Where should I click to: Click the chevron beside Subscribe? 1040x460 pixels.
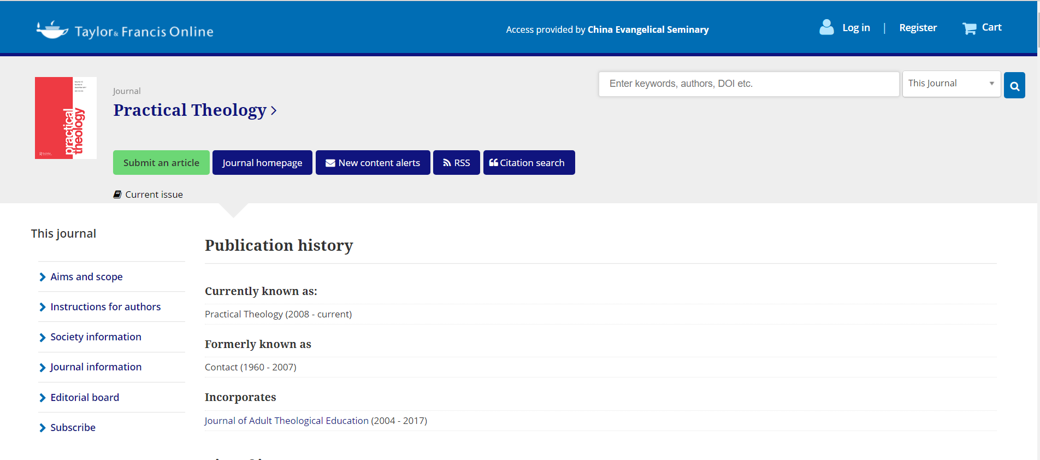pyautogui.click(x=43, y=428)
